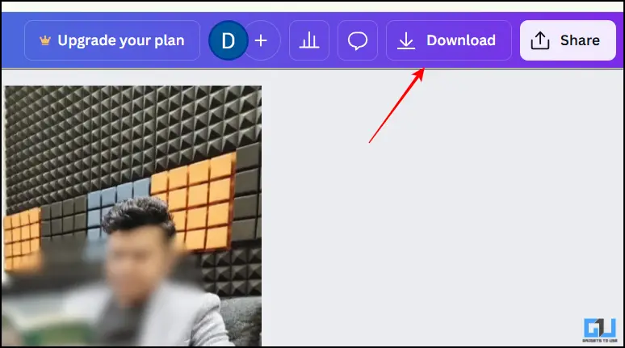The width and height of the screenshot is (625, 348).
Task: Select the photo on the canvas
Action: coord(132,216)
